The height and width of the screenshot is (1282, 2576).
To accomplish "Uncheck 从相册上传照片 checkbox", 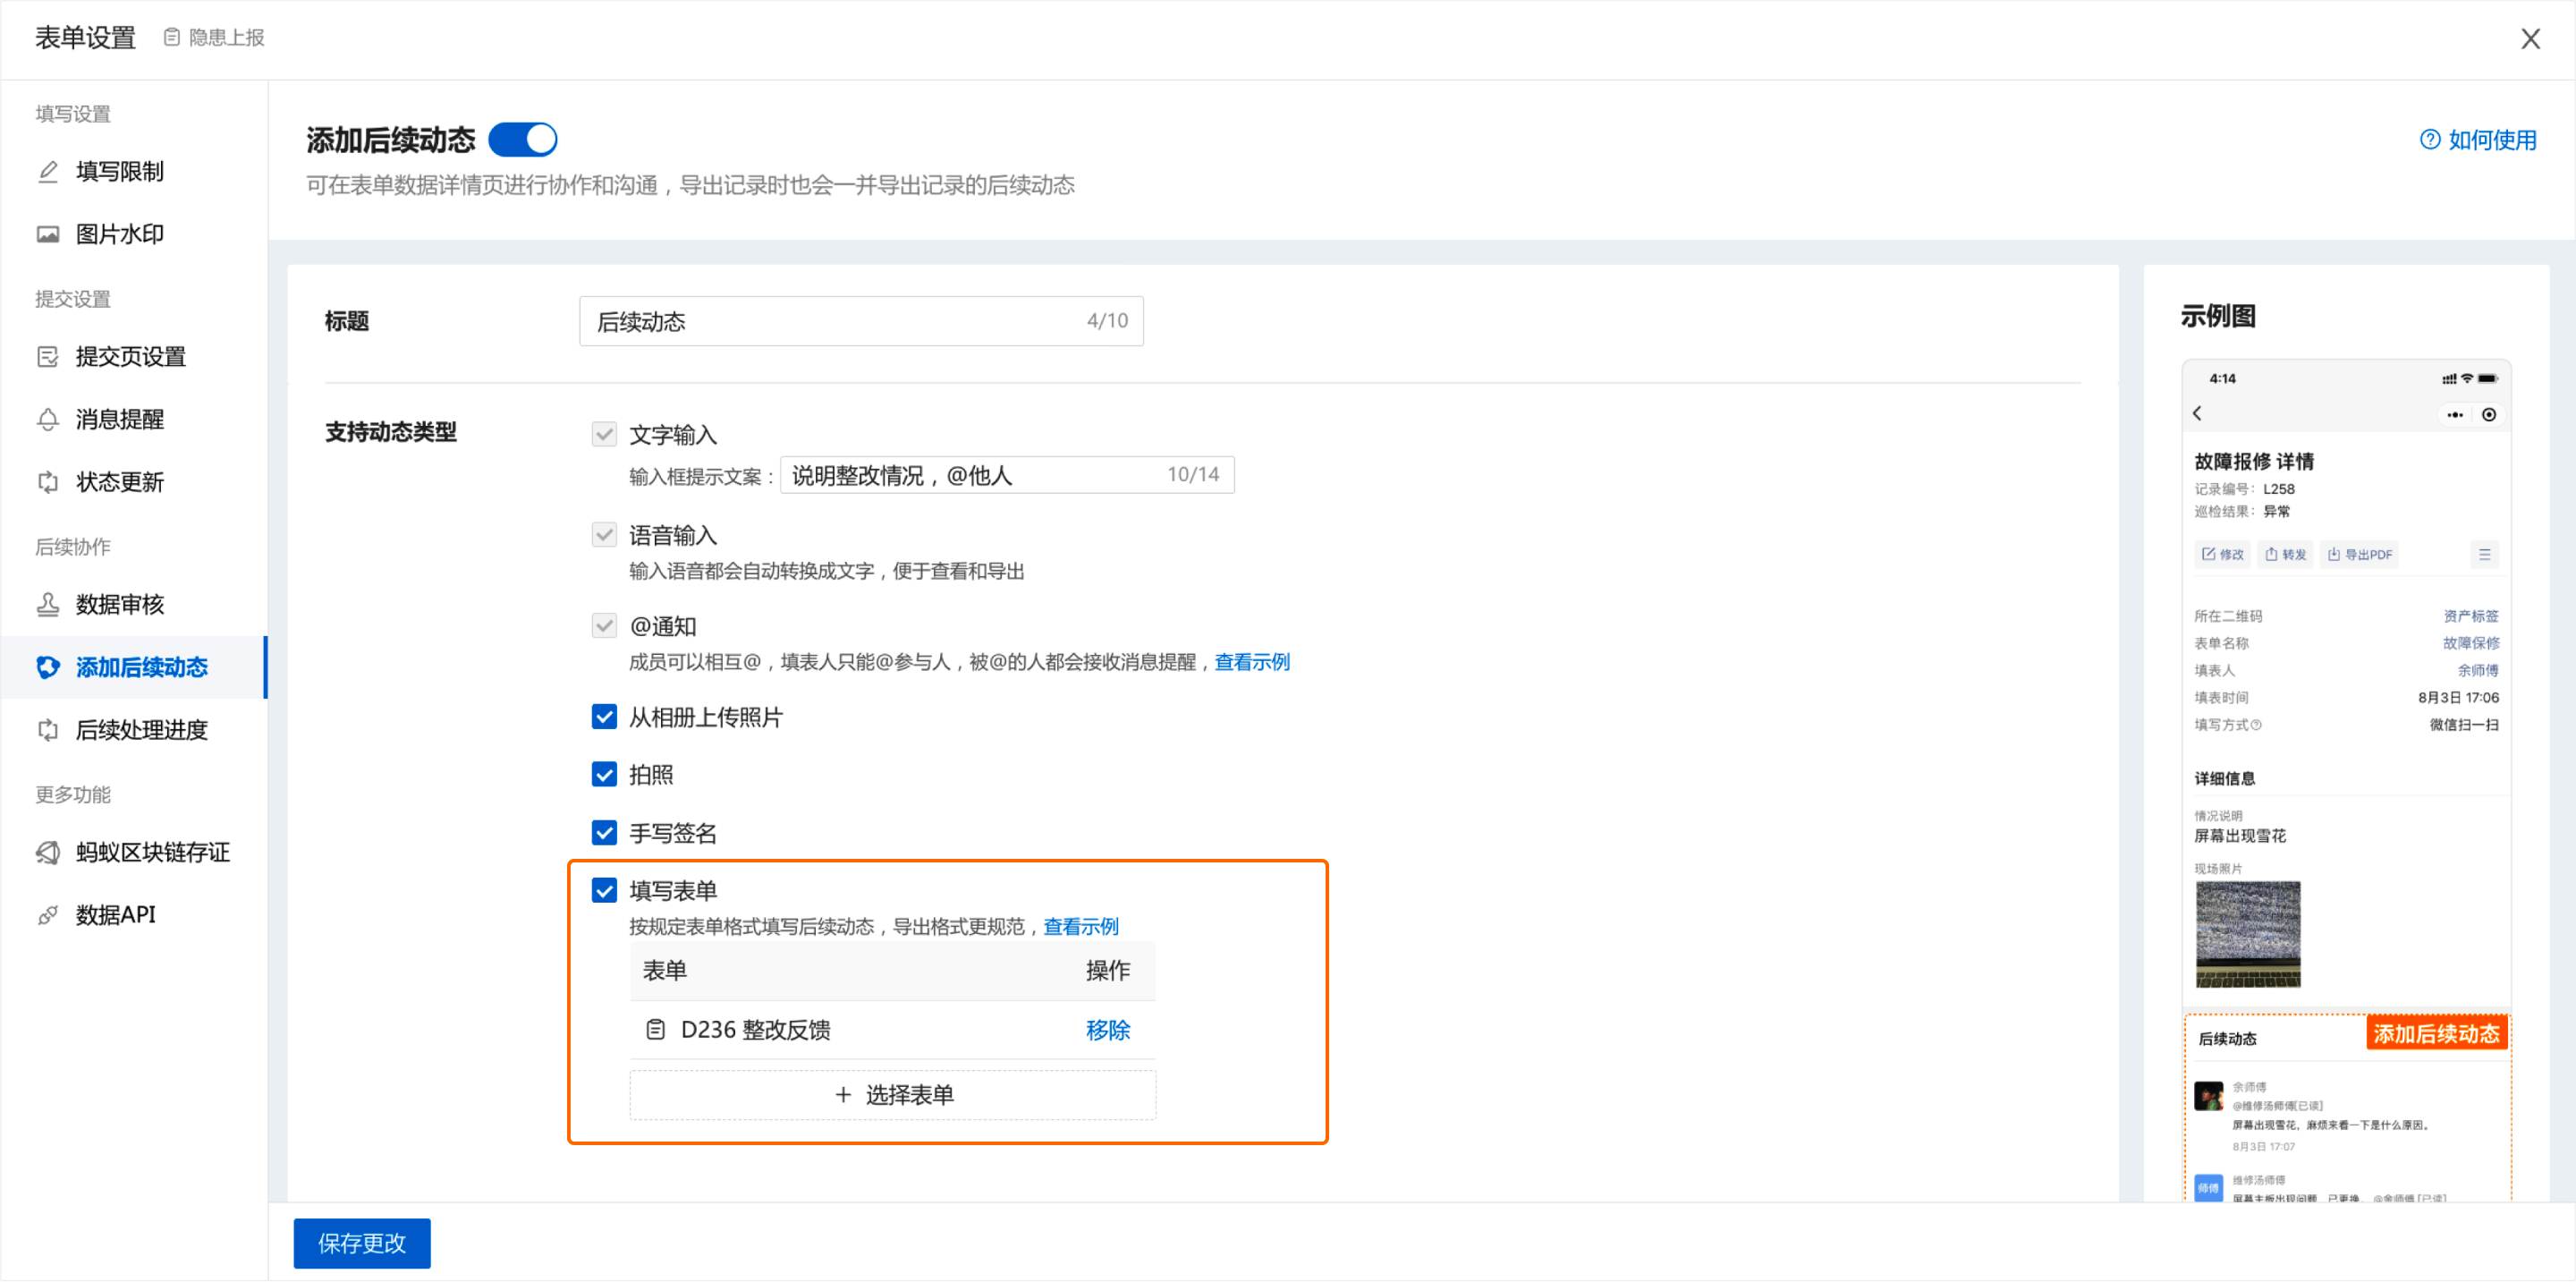I will 604,717.
